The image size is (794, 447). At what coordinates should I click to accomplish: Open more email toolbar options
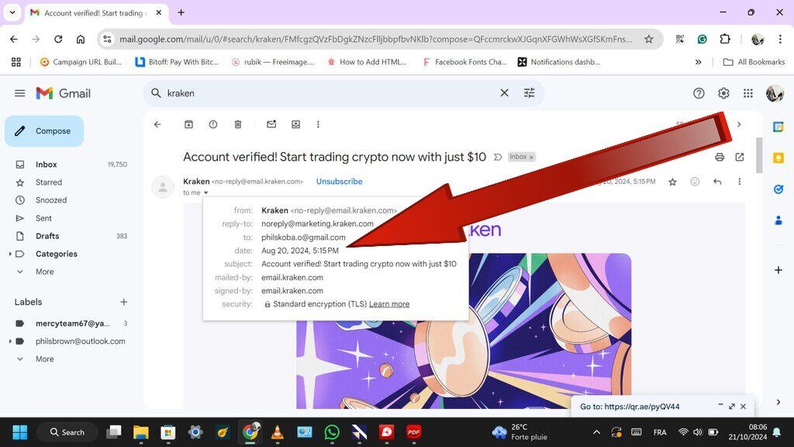point(318,124)
